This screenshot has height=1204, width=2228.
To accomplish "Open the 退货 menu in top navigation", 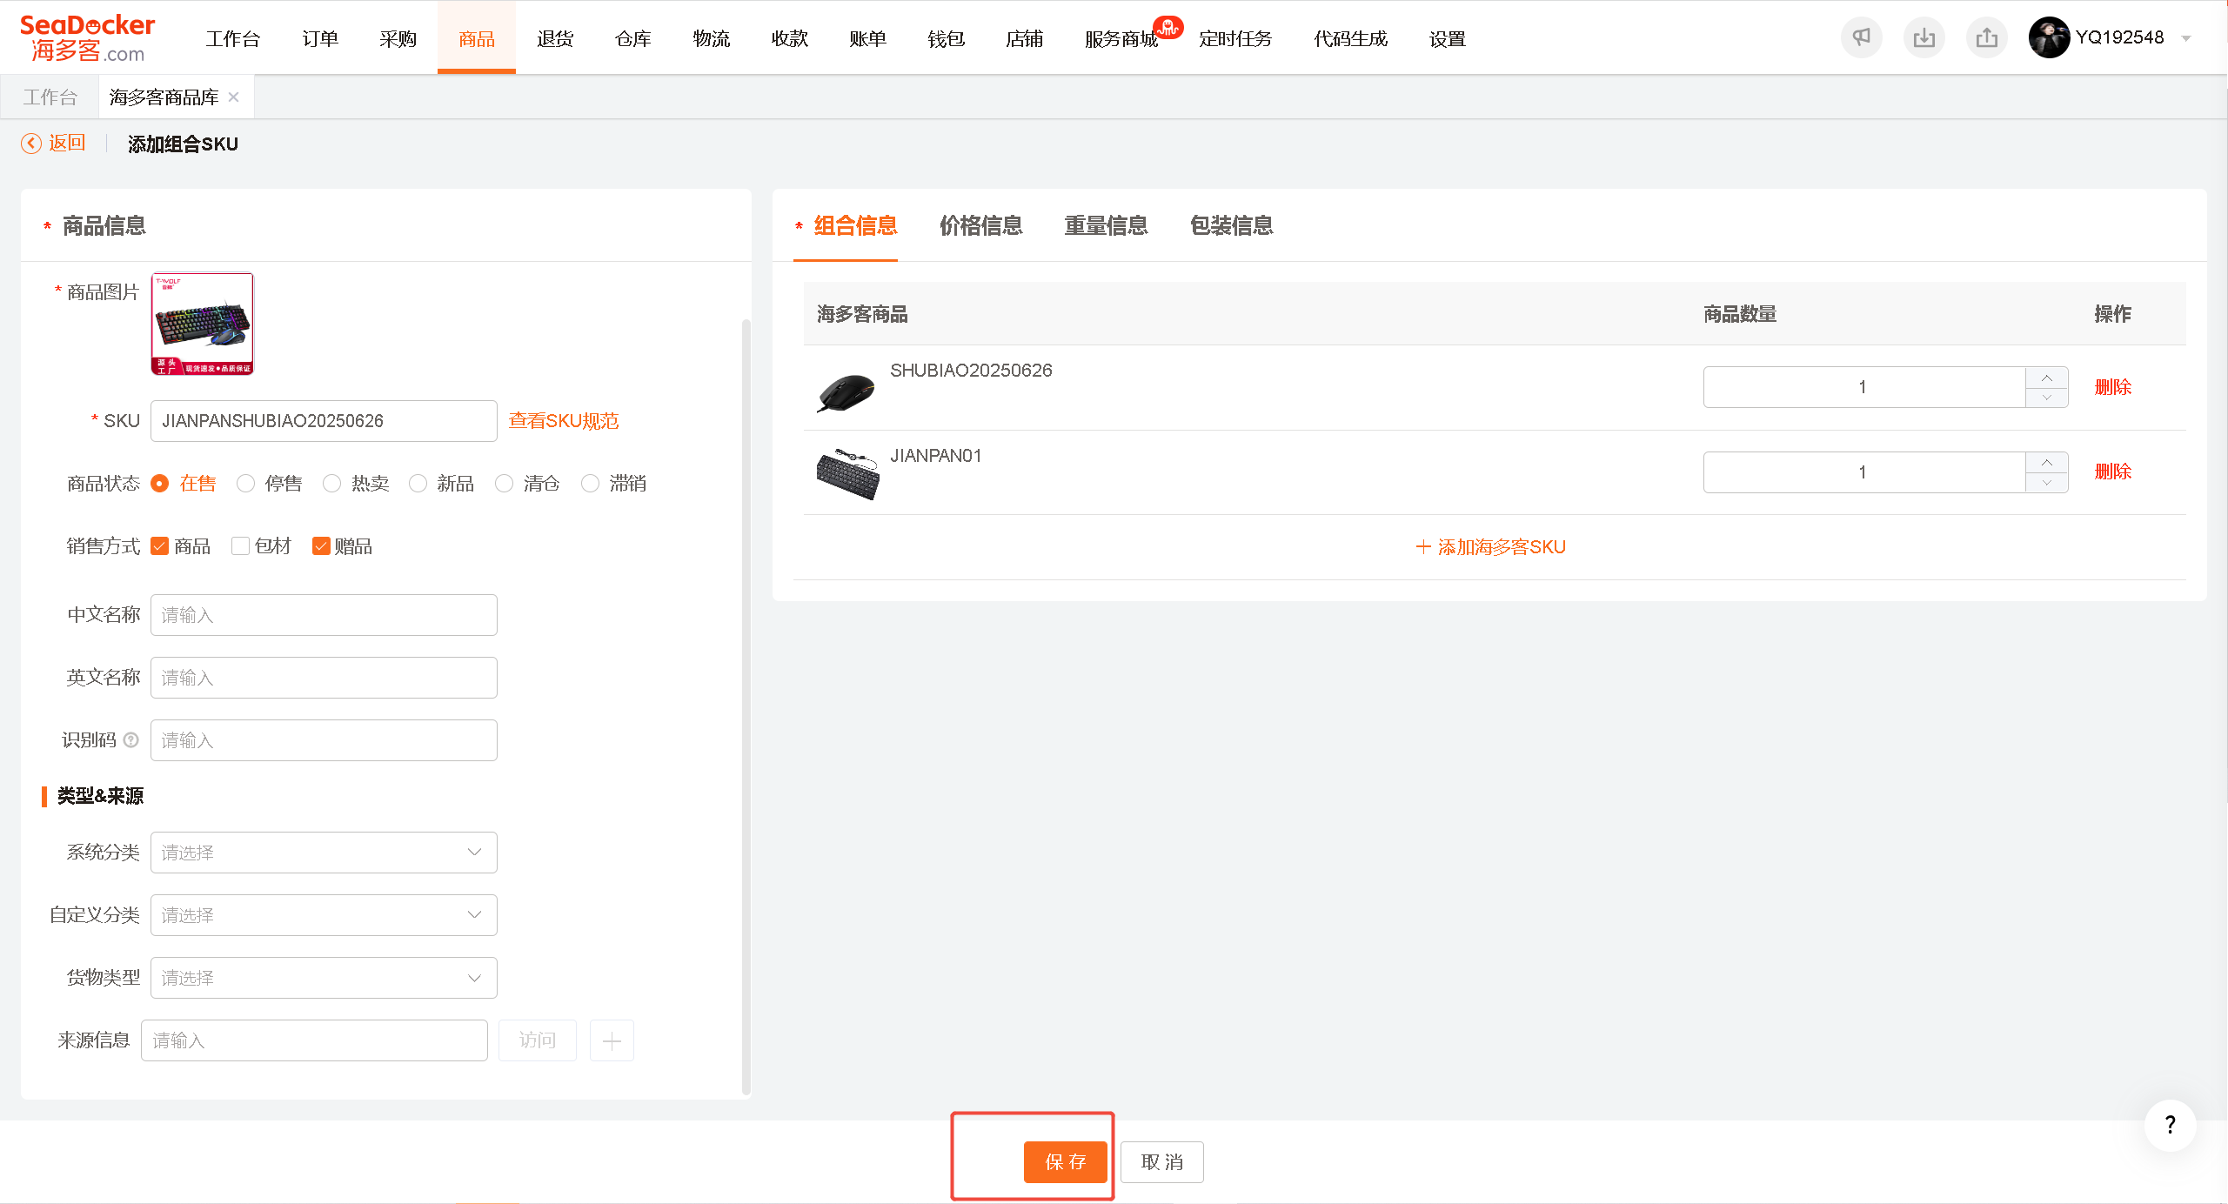I will pos(555,39).
